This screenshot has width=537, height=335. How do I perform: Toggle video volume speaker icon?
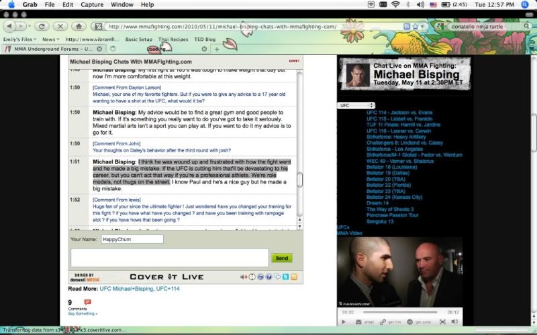pos(454,322)
